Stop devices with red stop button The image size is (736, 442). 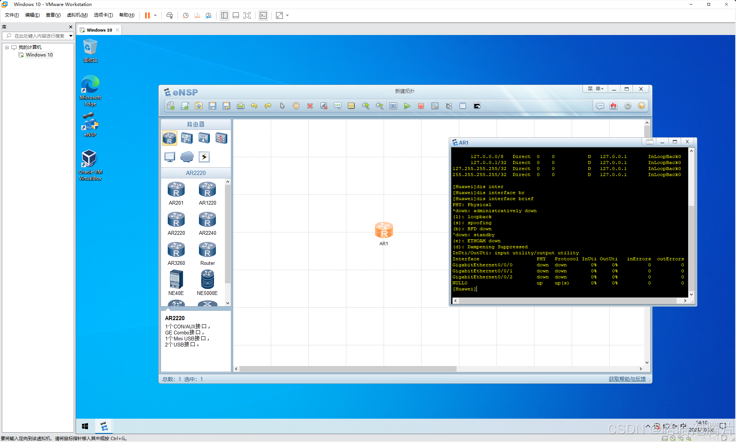point(421,106)
